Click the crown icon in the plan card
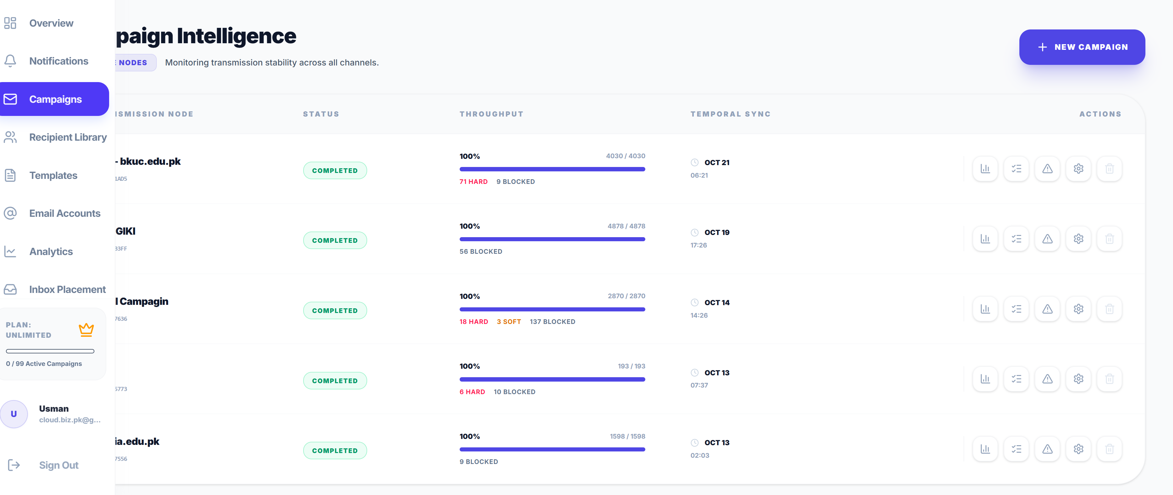1173x495 pixels. pyautogui.click(x=86, y=330)
